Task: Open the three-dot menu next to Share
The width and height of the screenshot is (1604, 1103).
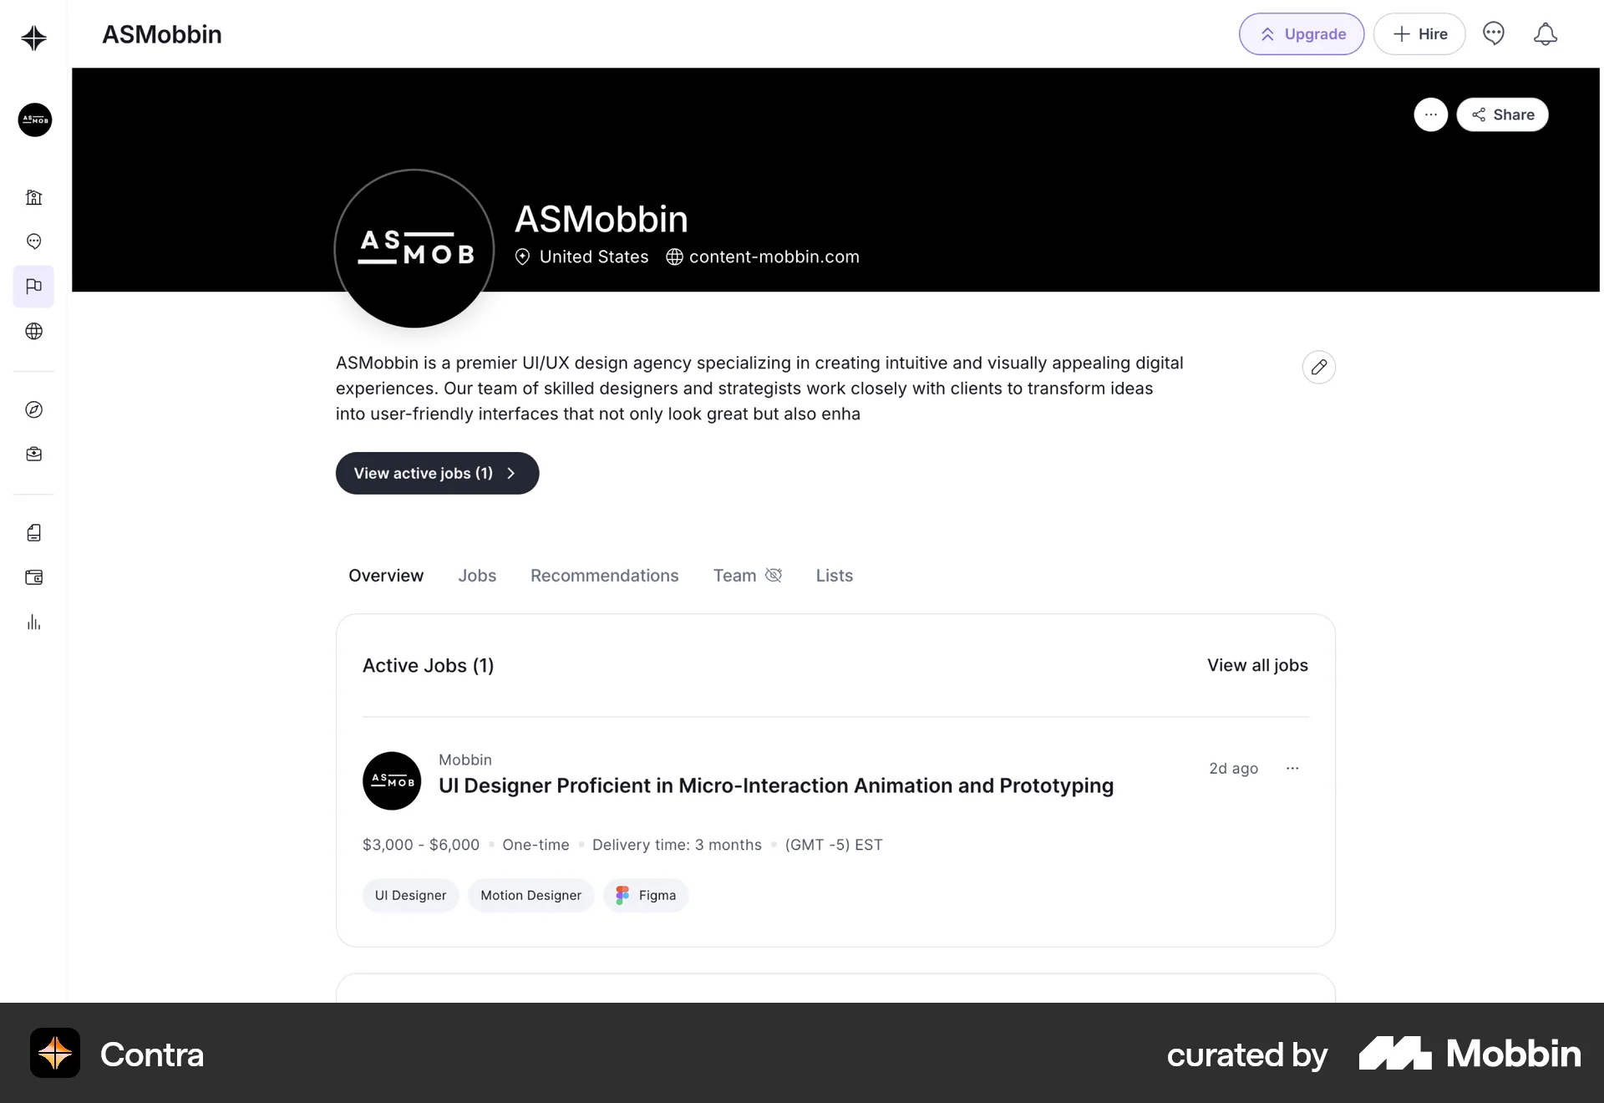Action: pyautogui.click(x=1430, y=114)
